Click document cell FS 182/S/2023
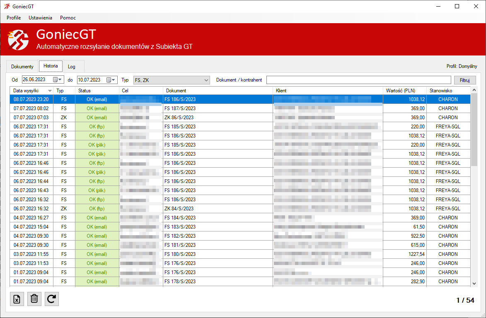The width and height of the screenshot is (486, 318). [x=218, y=236]
